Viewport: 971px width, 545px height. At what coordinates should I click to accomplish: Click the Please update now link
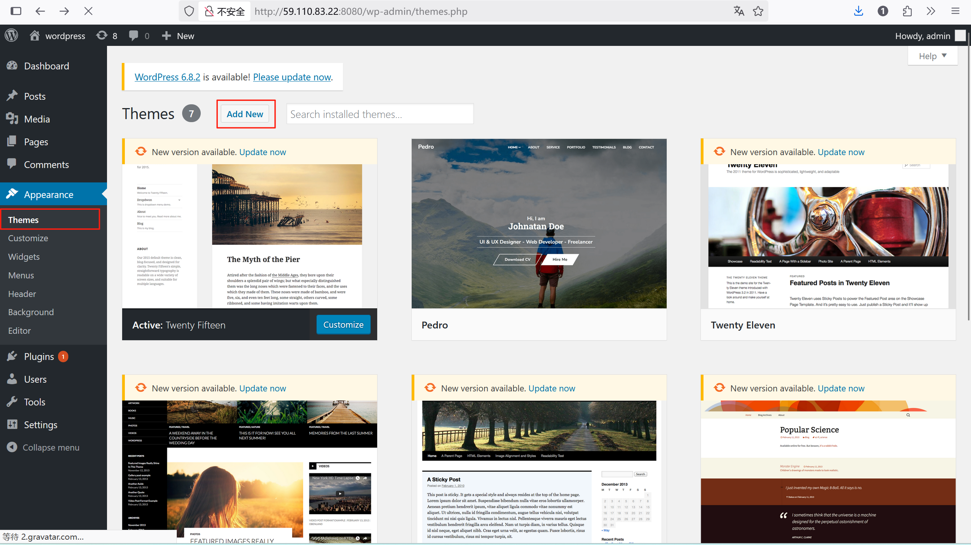tap(292, 77)
